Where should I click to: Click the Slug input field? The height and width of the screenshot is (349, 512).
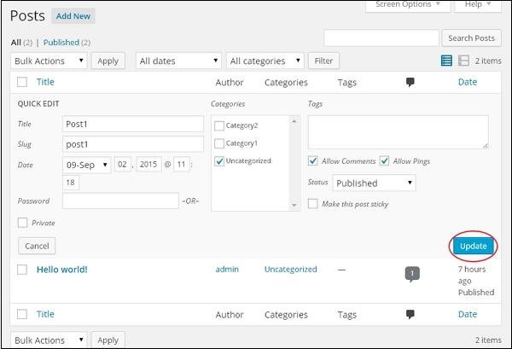pos(132,144)
